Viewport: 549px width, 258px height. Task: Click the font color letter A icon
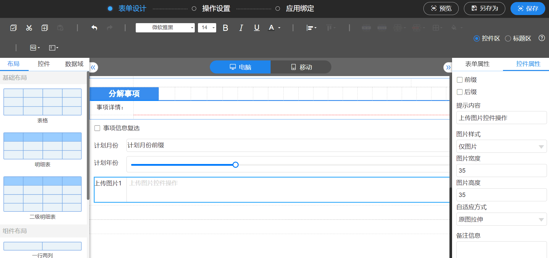click(271, 28)
